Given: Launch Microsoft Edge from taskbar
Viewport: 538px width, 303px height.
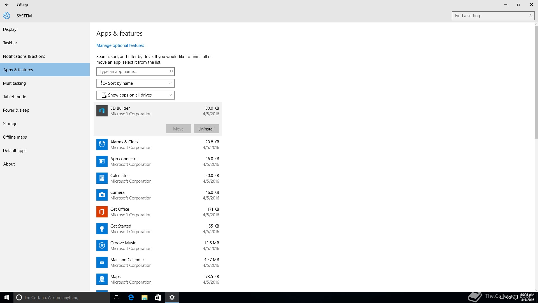Looking at the screenshot, I should 131,297.
